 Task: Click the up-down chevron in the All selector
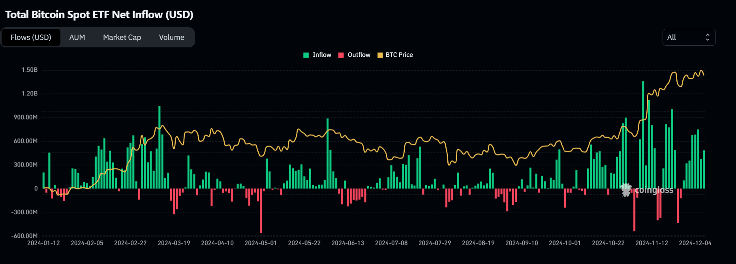coord(708,37)
